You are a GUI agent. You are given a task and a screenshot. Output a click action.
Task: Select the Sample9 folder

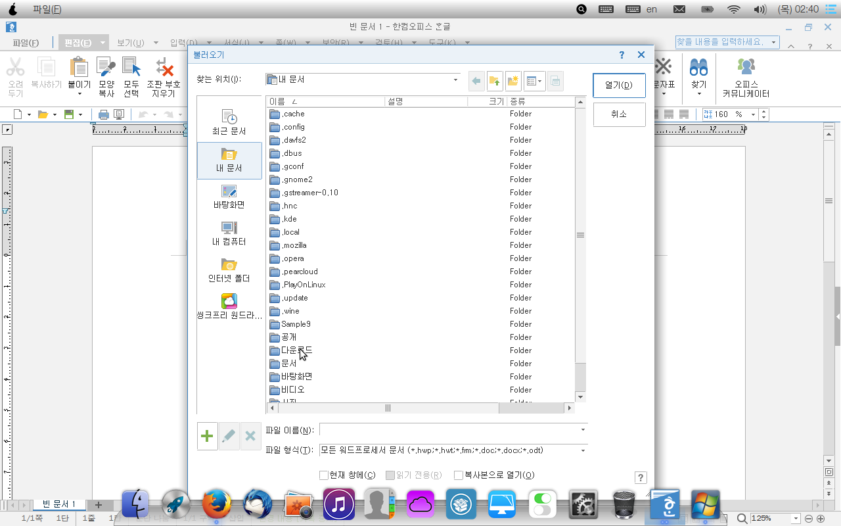[290, 324]
